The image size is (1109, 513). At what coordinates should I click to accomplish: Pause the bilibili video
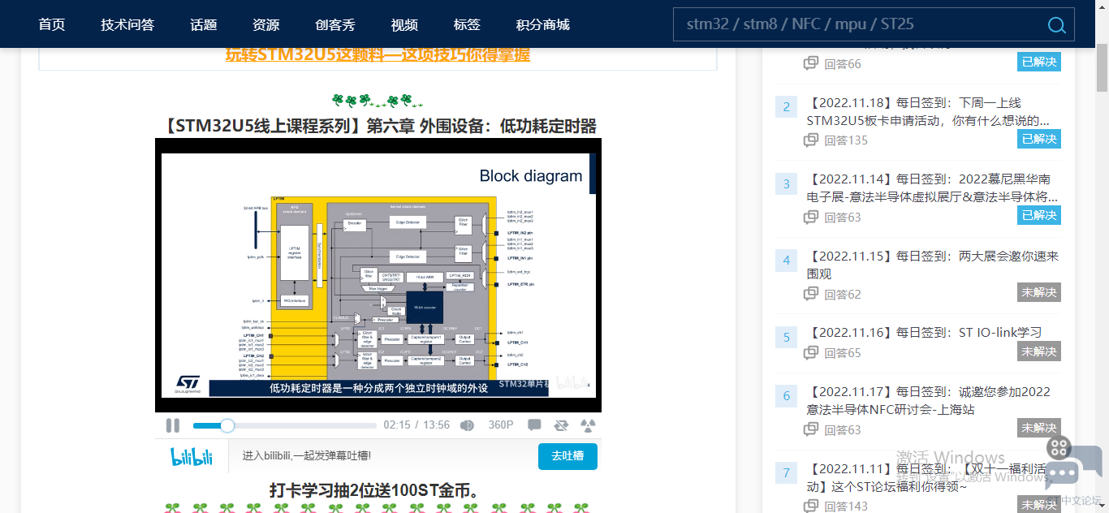coord(172,425)
